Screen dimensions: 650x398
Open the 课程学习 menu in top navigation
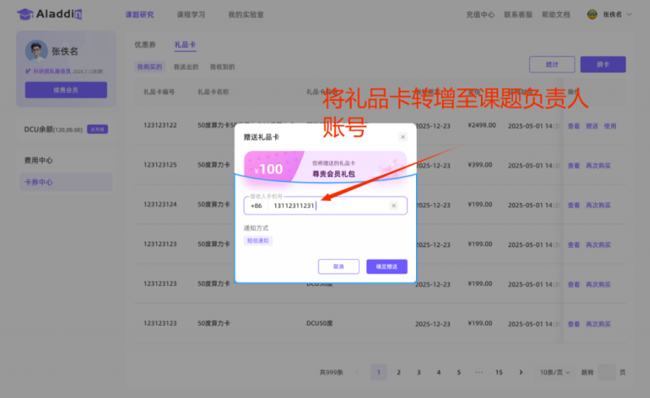tap(191, 15)
